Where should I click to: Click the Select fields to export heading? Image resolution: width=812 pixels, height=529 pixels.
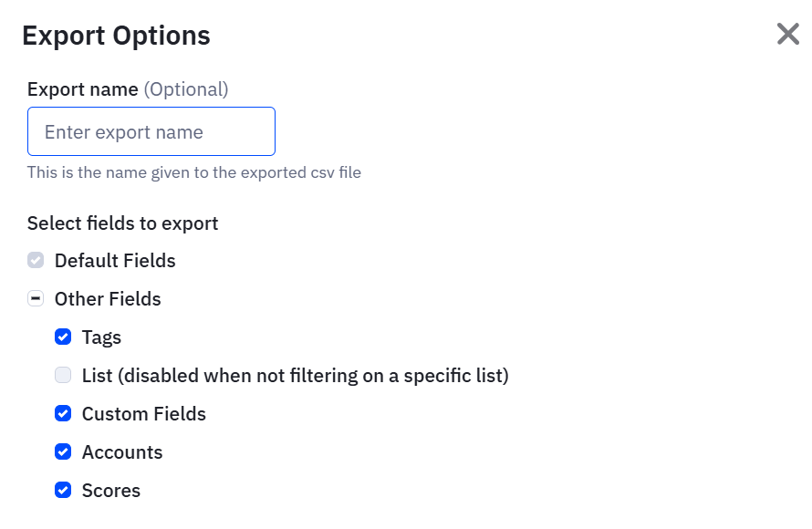[122, 223]
